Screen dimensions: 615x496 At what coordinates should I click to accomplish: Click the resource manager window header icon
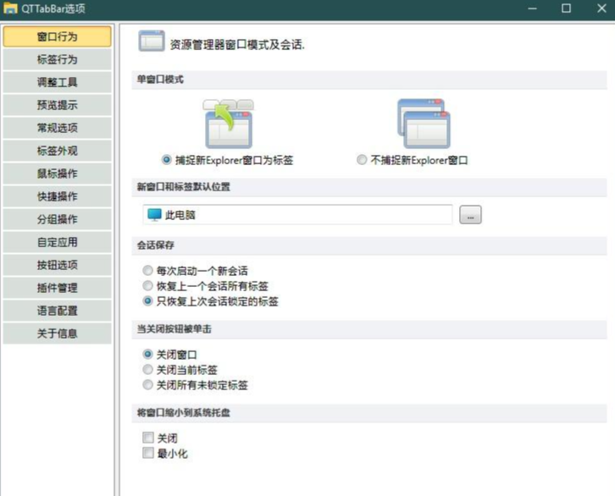tap(152, 41)
